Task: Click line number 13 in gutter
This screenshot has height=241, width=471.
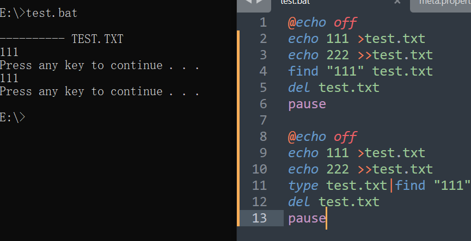Action: 260,218
